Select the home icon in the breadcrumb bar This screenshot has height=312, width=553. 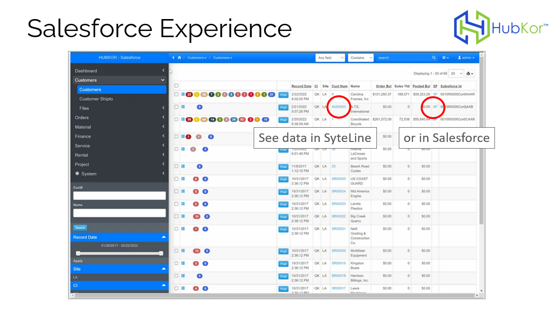tap(179, 58)
